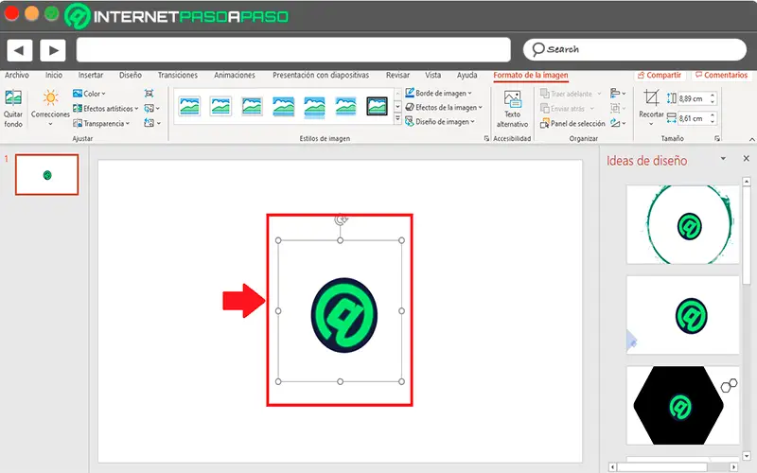Open the Animaciones tab
757x473 pixels.
(234, 75)
